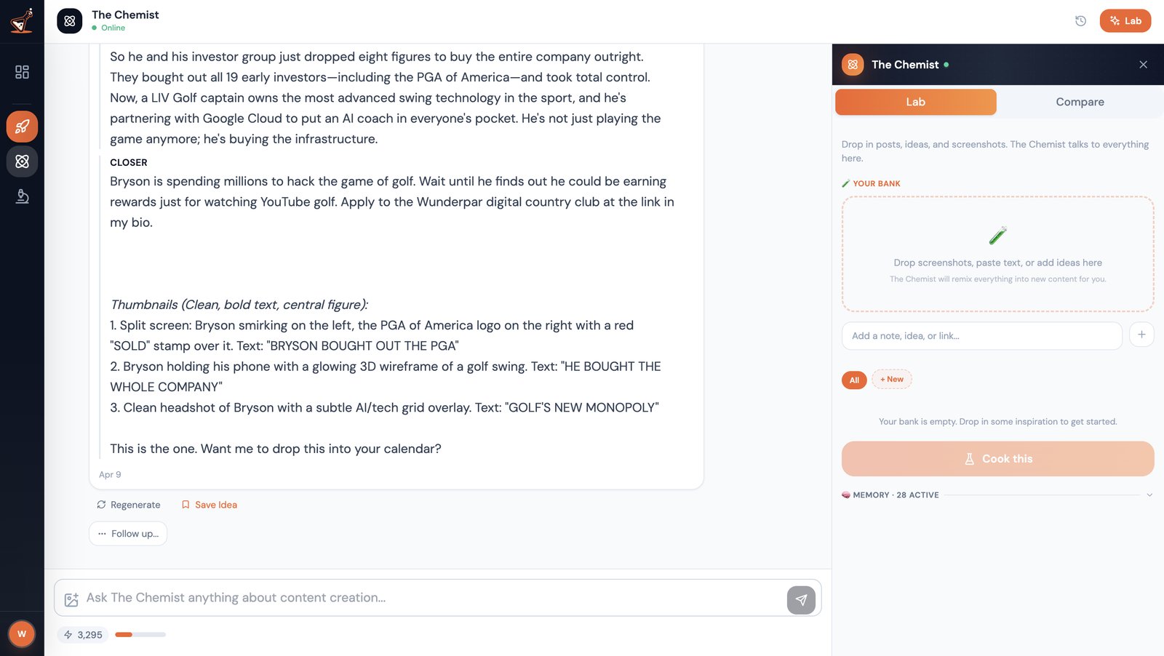The height and width of the screenshot is (656, 1164).
Task: Click the plus button beside note field
Action: pyautogui.click(x=1141, y=335)
